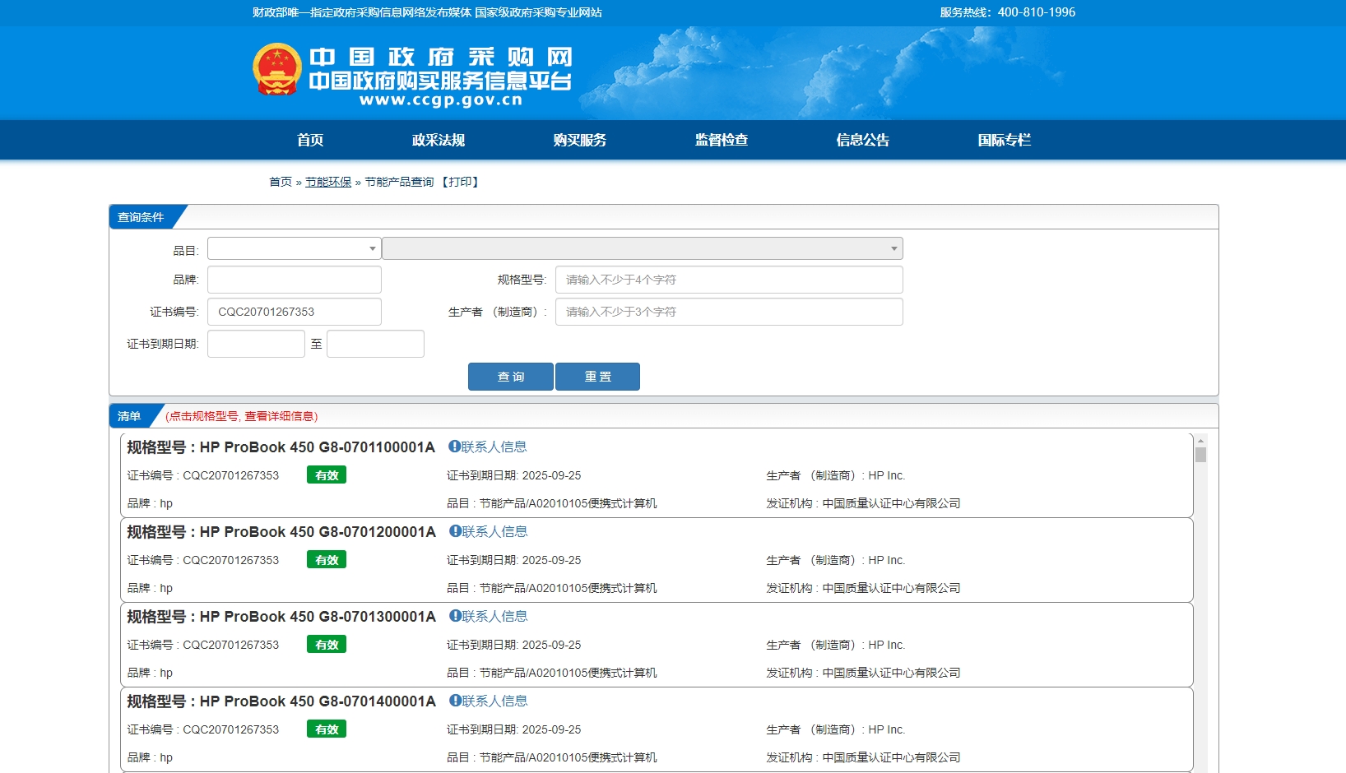Click the 有效 badge in 0701200001A row
1346x773 pixels.
(x=327, y=560)
